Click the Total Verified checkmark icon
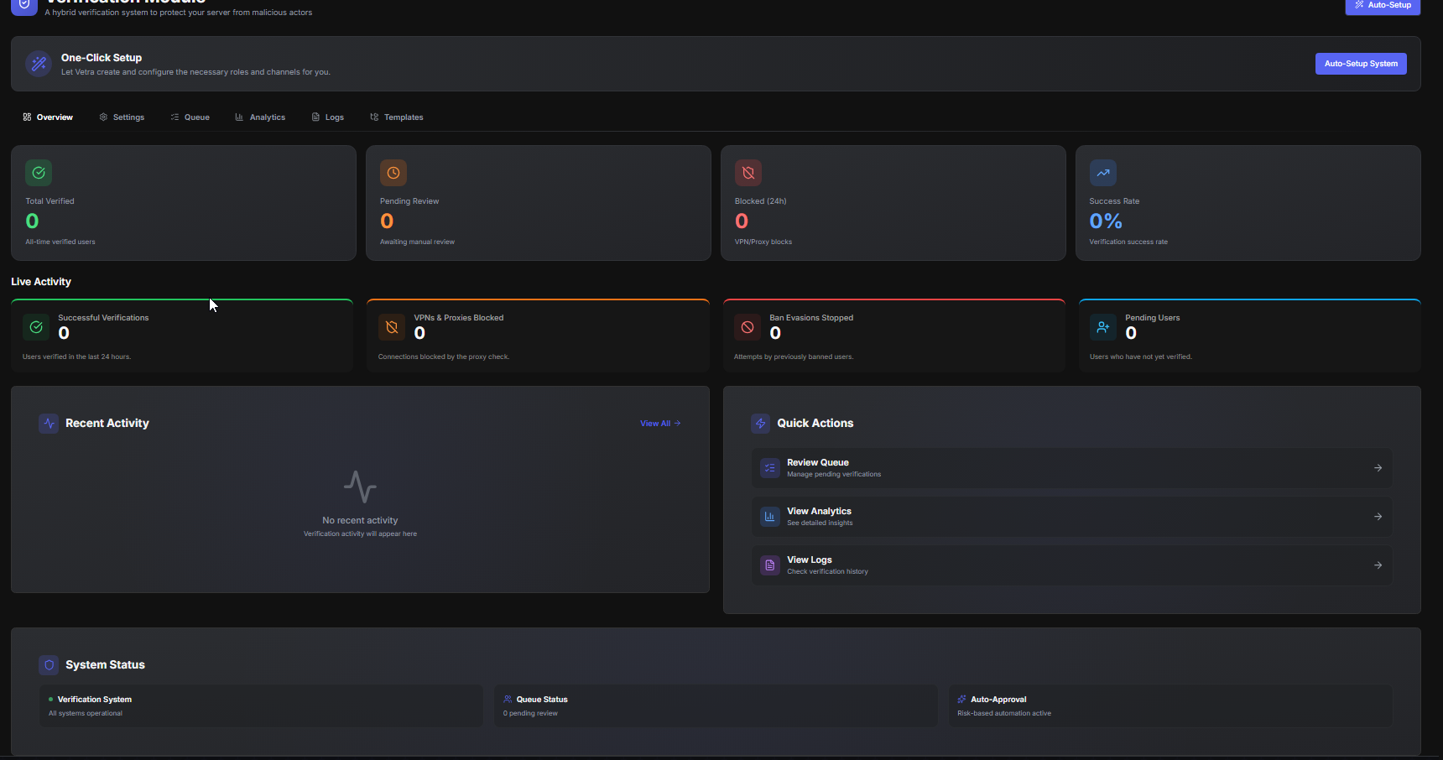Viewport: 1443px width, 760px height. coord(39,173)
